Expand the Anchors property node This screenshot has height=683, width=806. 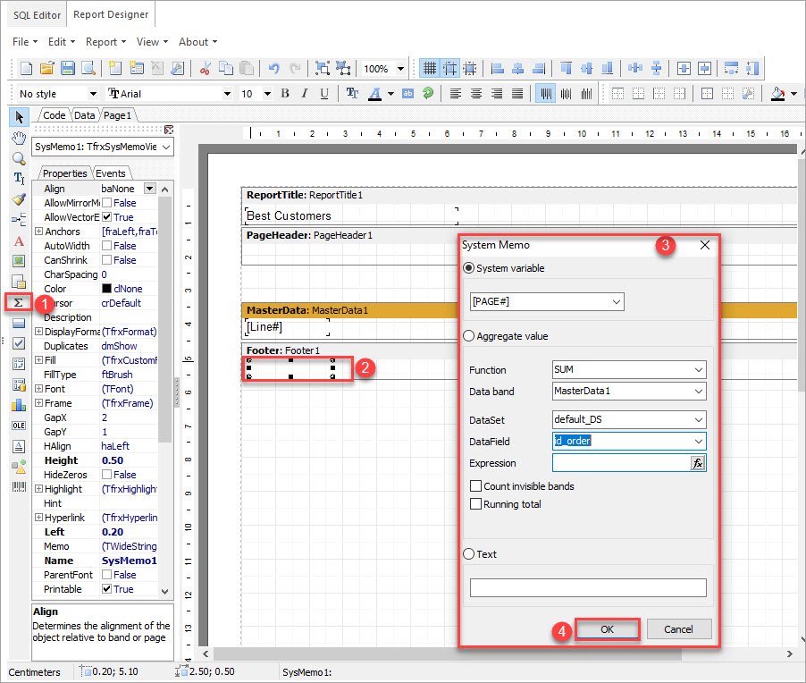38,232
